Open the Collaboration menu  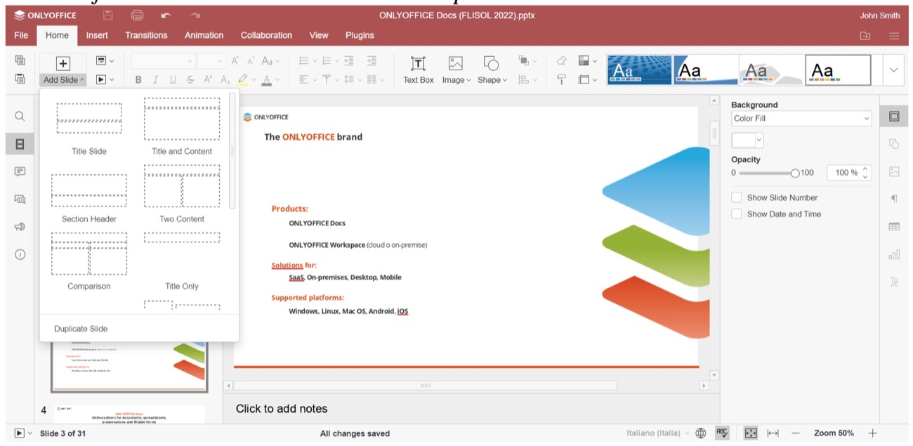[266, 35]
